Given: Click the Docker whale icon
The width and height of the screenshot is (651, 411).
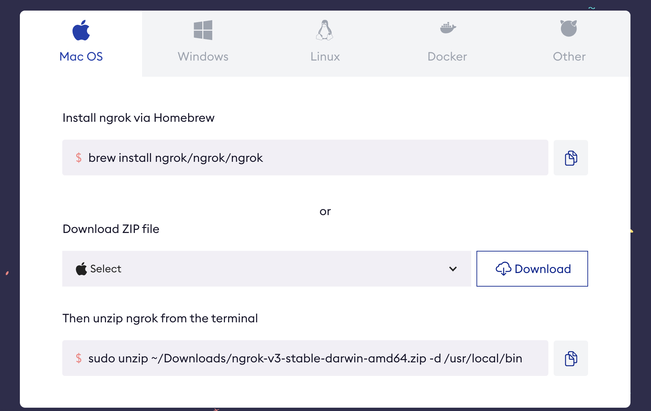Looking at the screenshot, I should (448, 28).
